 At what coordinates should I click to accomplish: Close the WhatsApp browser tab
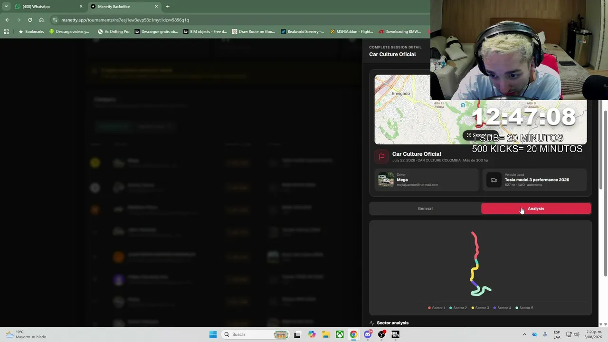81,7
